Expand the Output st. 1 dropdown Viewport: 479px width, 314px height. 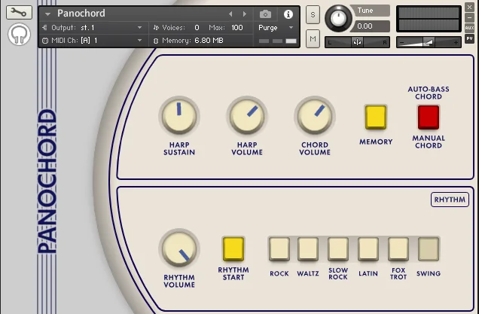coord(93,28)
